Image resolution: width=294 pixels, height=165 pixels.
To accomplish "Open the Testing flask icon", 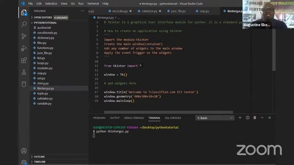I will tap(24, 72).
